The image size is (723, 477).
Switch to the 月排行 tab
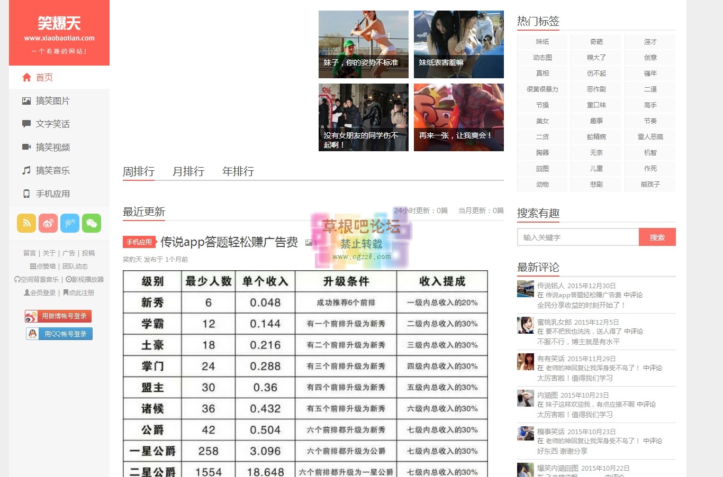(188, 171)
